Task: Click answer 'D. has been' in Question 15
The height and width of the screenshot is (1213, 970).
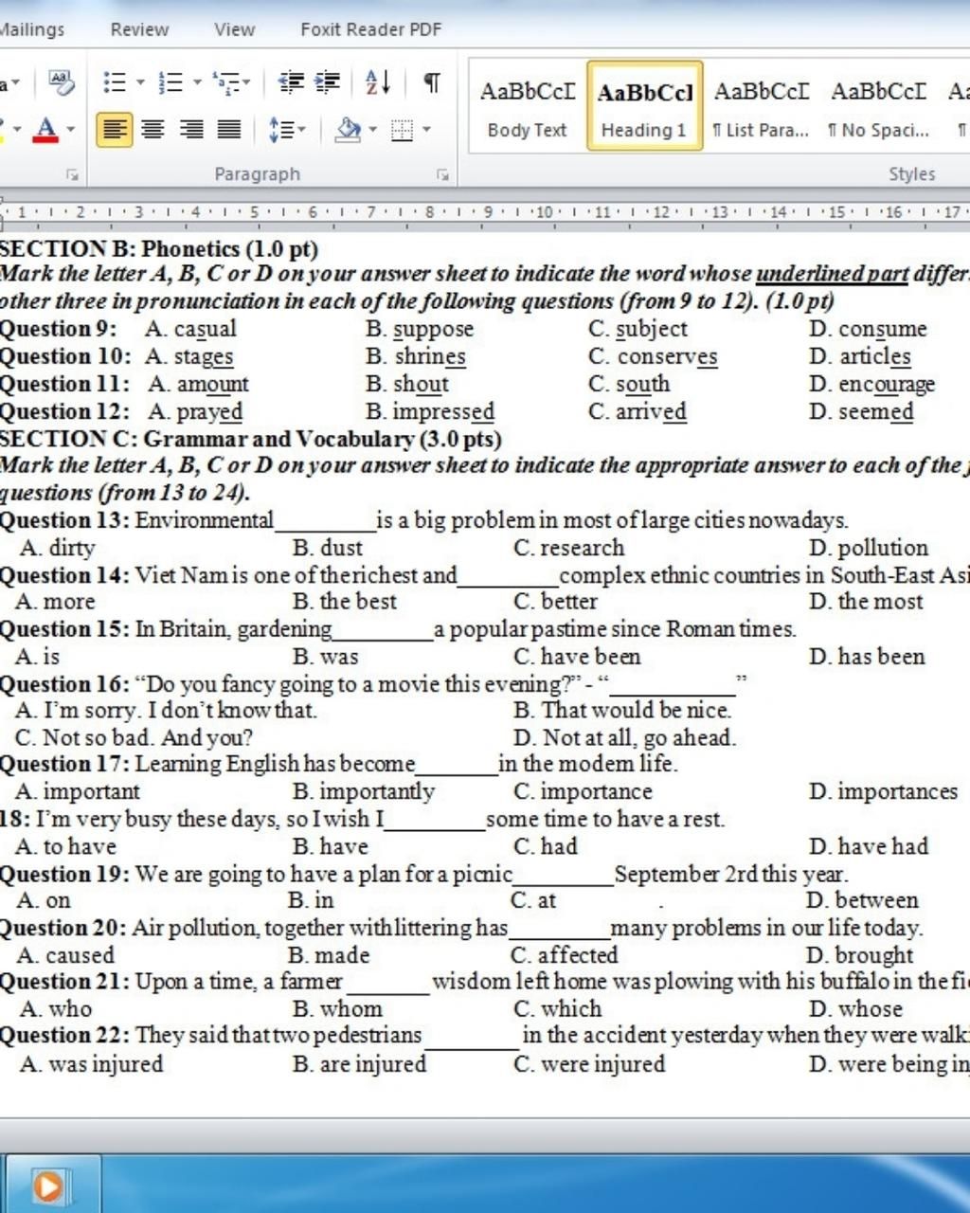Action: pos(867,656)
